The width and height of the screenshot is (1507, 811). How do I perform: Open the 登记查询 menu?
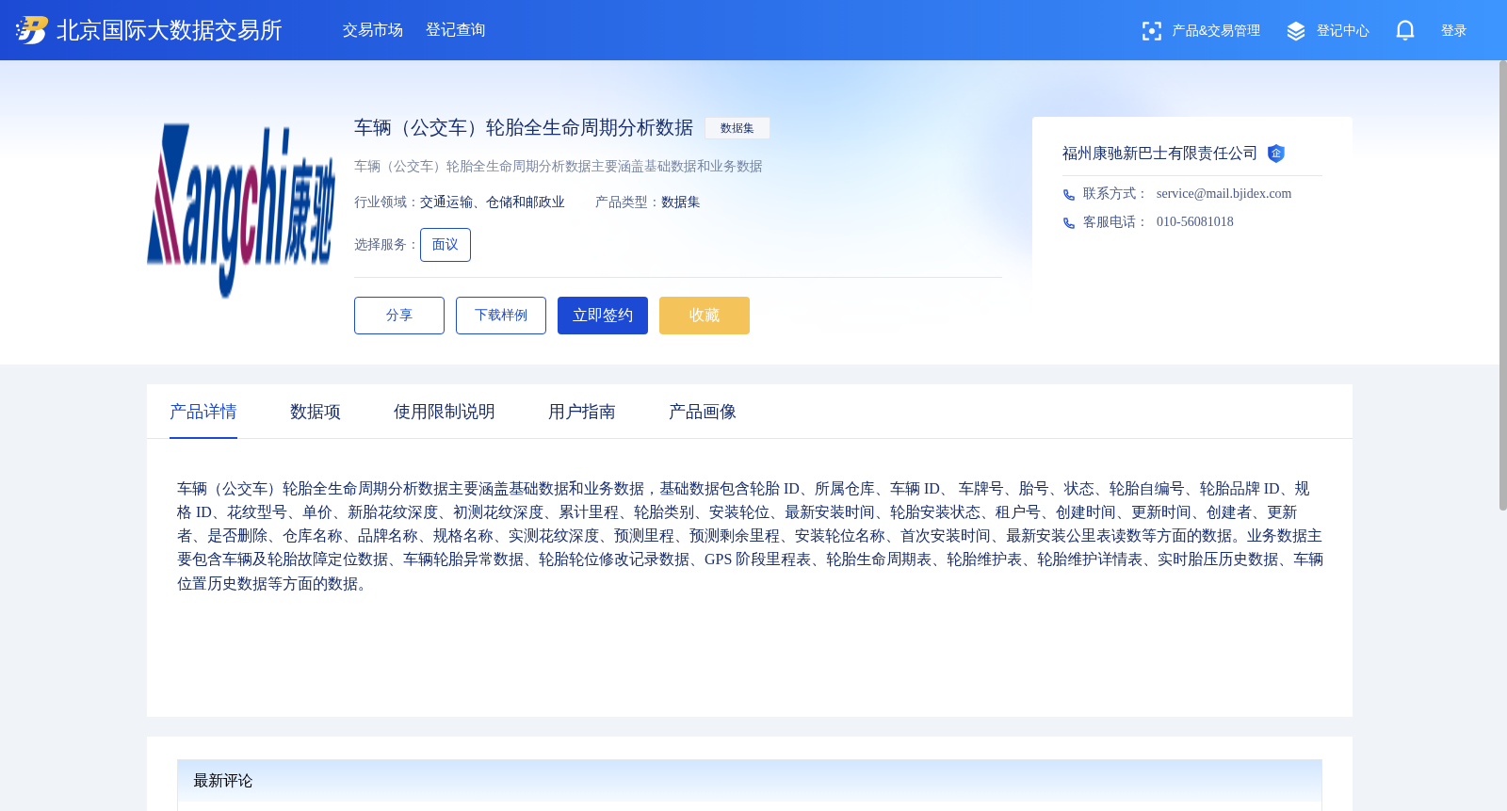pos(456,30)
